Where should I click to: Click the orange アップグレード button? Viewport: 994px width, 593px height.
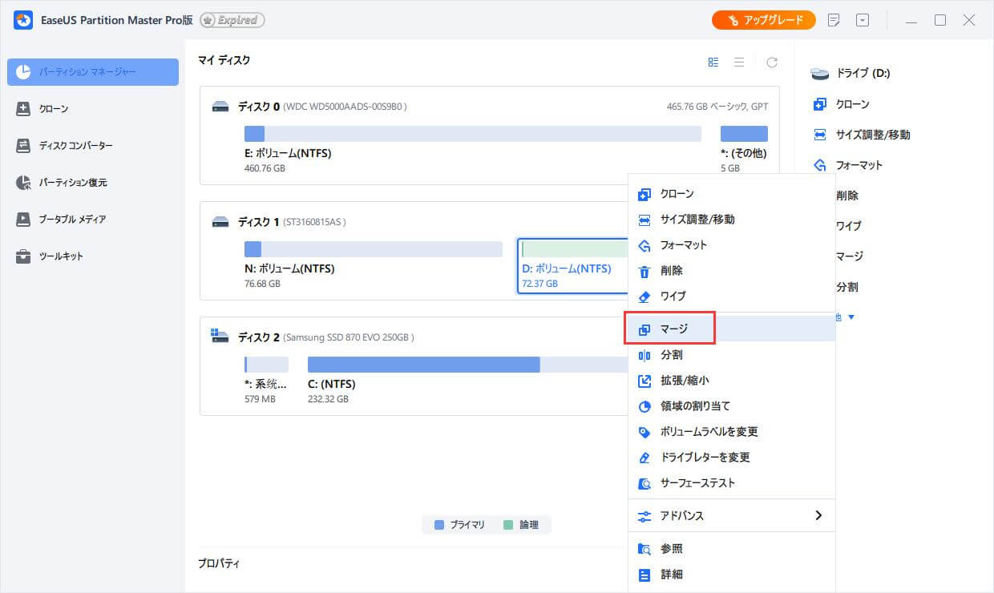763,19
